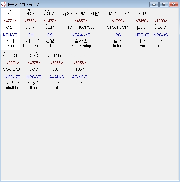
Task: Open Strong's entry <4675>
Action: tap(34, 63)
